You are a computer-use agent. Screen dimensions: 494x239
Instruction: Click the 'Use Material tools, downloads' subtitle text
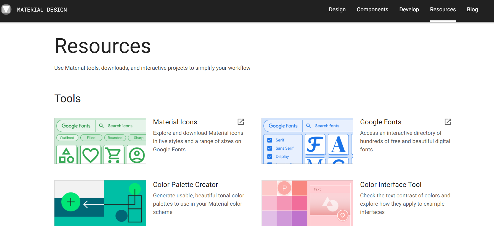(x=152, y=68)
